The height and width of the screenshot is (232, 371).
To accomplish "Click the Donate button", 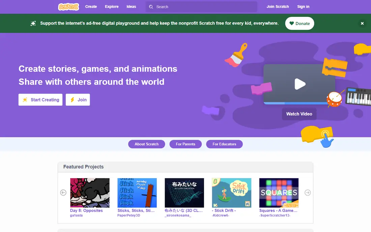I will point(299,23).
